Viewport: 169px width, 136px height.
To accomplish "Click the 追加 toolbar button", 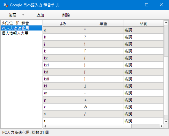I will coord(40,15).
